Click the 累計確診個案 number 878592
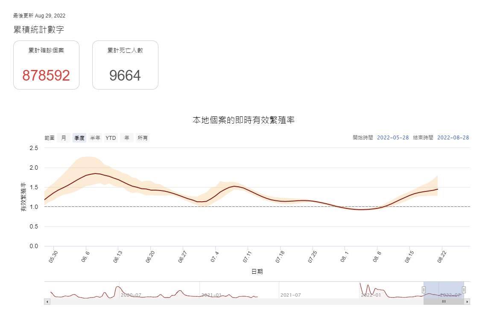Image resolution: width=494 pixels, height=321 pixels. click(46, 75)
